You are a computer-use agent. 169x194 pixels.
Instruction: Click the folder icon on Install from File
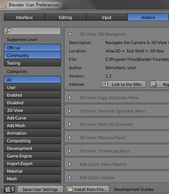point(70,189)
